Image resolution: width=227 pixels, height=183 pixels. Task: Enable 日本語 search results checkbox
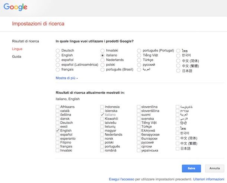pos(178,149)
